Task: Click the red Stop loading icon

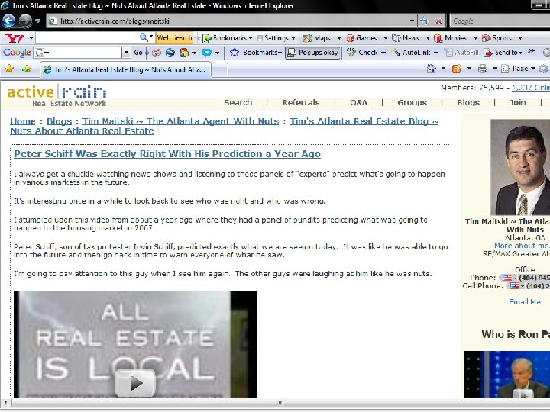Action: tap(438, 21)
